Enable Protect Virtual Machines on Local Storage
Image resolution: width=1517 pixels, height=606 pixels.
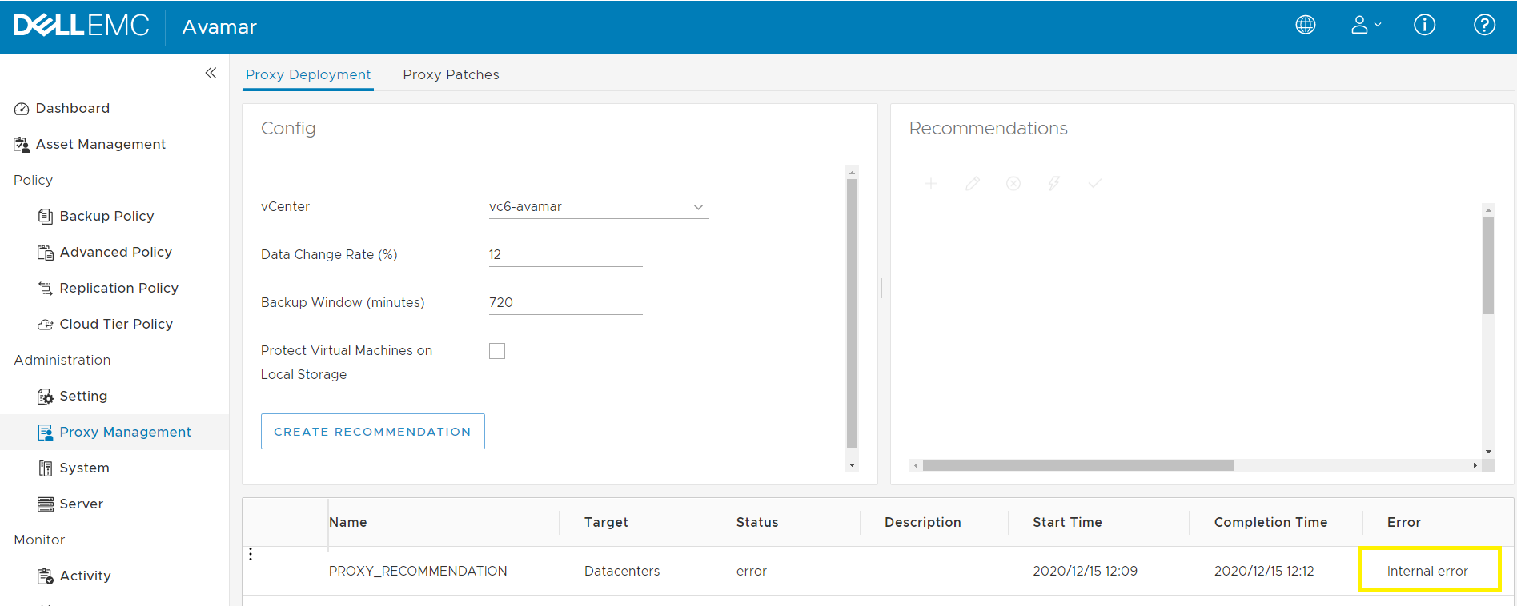(497, 351)
